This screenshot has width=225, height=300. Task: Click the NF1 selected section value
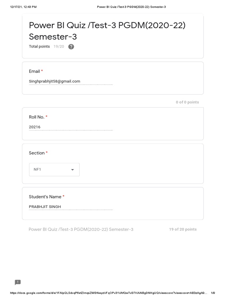click(x=37, y=170)
